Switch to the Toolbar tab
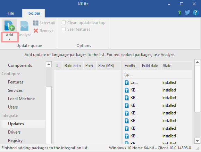Image resolution: width=201 pixels, height=152 pixels. point(34,13)
